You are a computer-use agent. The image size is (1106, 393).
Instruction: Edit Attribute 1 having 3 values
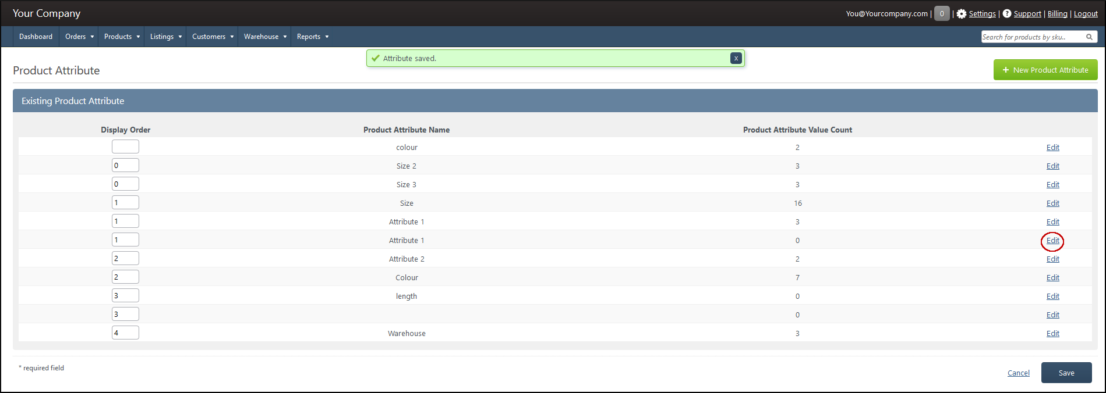pyautogui.click(x=1052, y=221)
